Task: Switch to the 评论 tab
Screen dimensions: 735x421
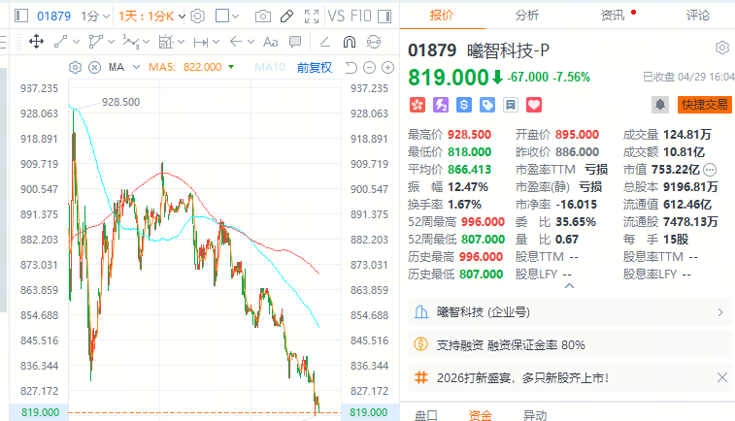Action: click(698, 16)
